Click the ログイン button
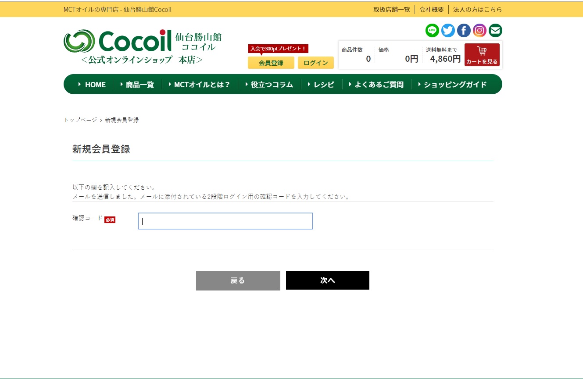583x379 pixels. point(315,63)
